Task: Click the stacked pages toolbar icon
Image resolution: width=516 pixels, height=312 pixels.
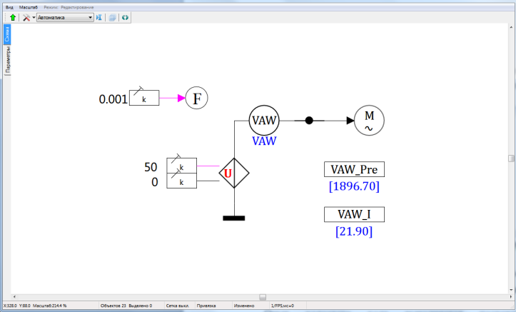Action: (x=113, y=17)
